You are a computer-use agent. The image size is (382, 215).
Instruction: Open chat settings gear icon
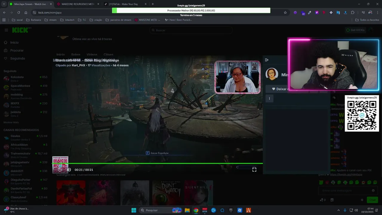point(362,200)
